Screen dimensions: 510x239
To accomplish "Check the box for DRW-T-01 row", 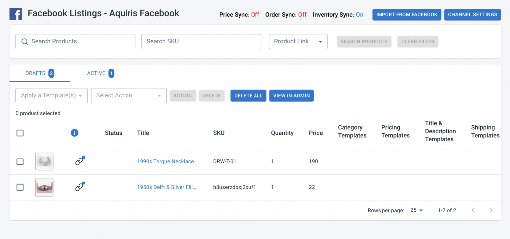I will click(x=20, y=161).
